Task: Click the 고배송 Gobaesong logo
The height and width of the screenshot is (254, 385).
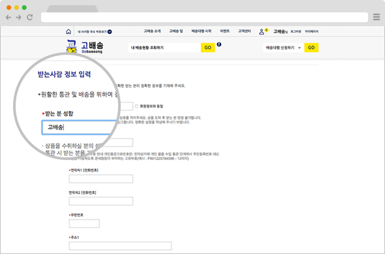Action: click(85, 46)
